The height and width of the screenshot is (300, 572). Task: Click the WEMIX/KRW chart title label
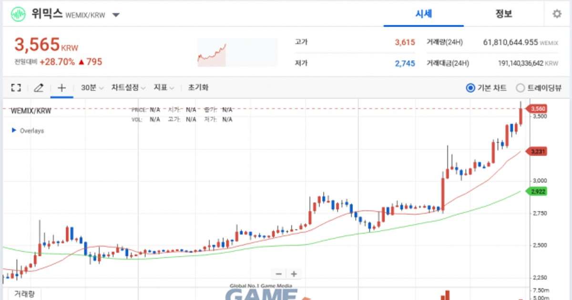(x=31, y=110)
